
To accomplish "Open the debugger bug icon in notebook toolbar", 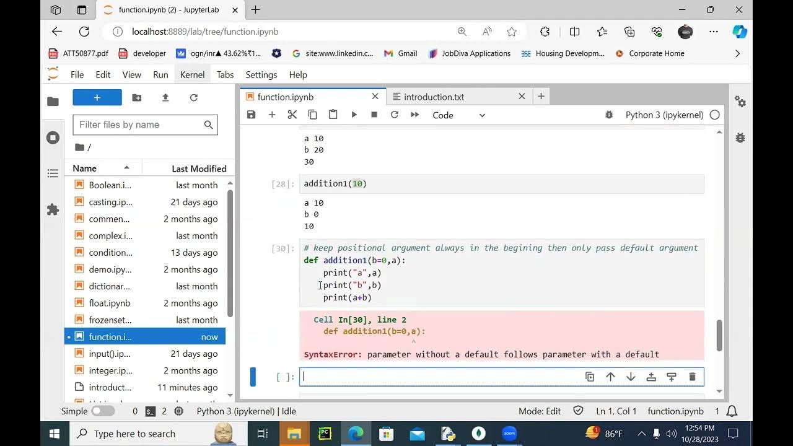I will 609,115.
